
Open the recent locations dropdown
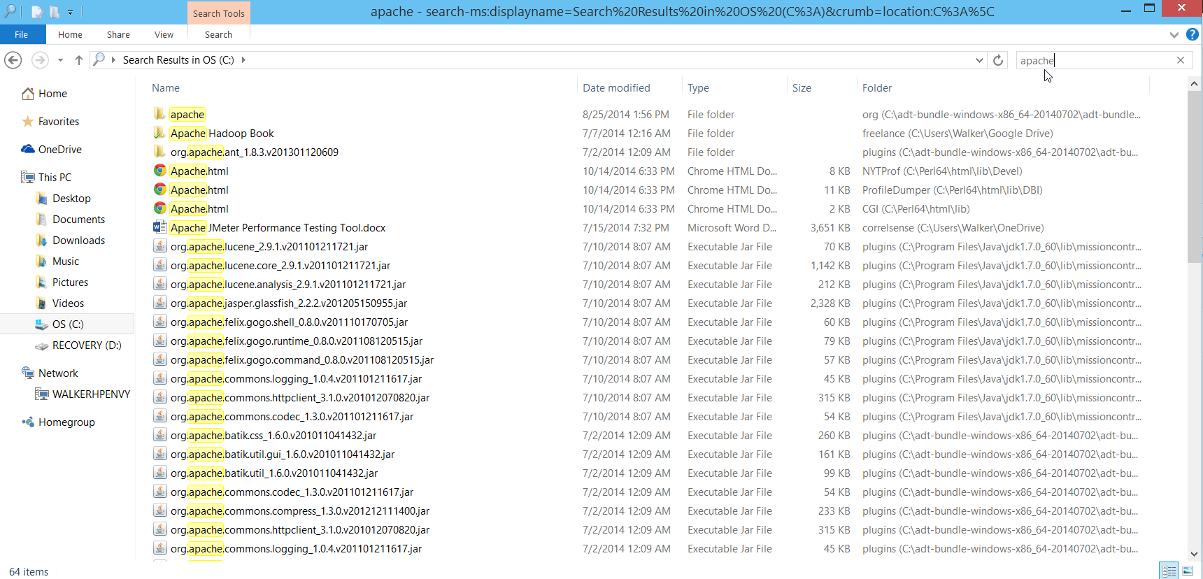tap(60, 60)
